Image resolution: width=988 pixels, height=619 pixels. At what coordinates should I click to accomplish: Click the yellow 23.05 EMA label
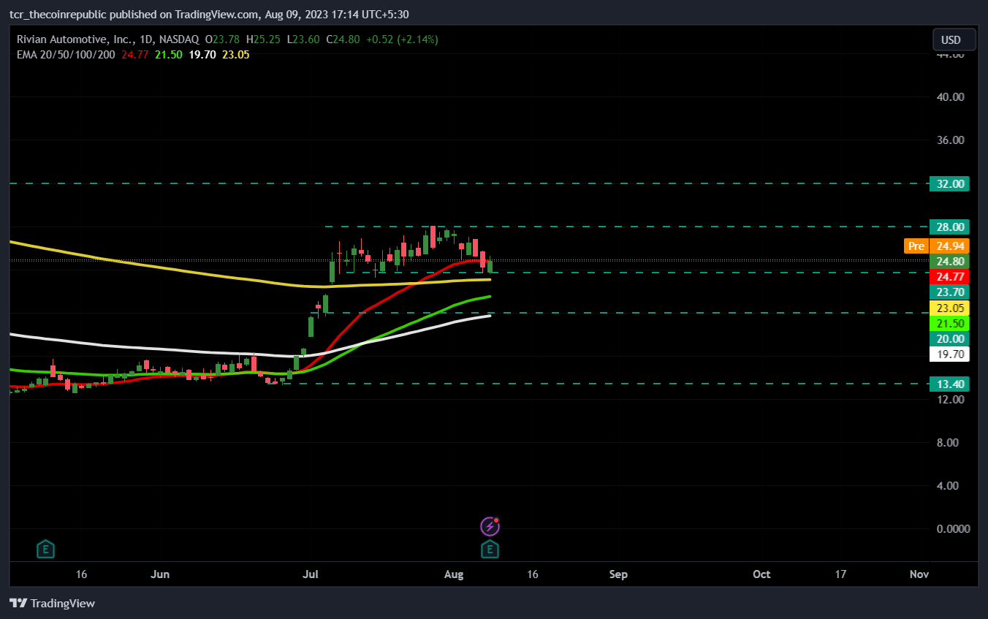coord(949,308)
